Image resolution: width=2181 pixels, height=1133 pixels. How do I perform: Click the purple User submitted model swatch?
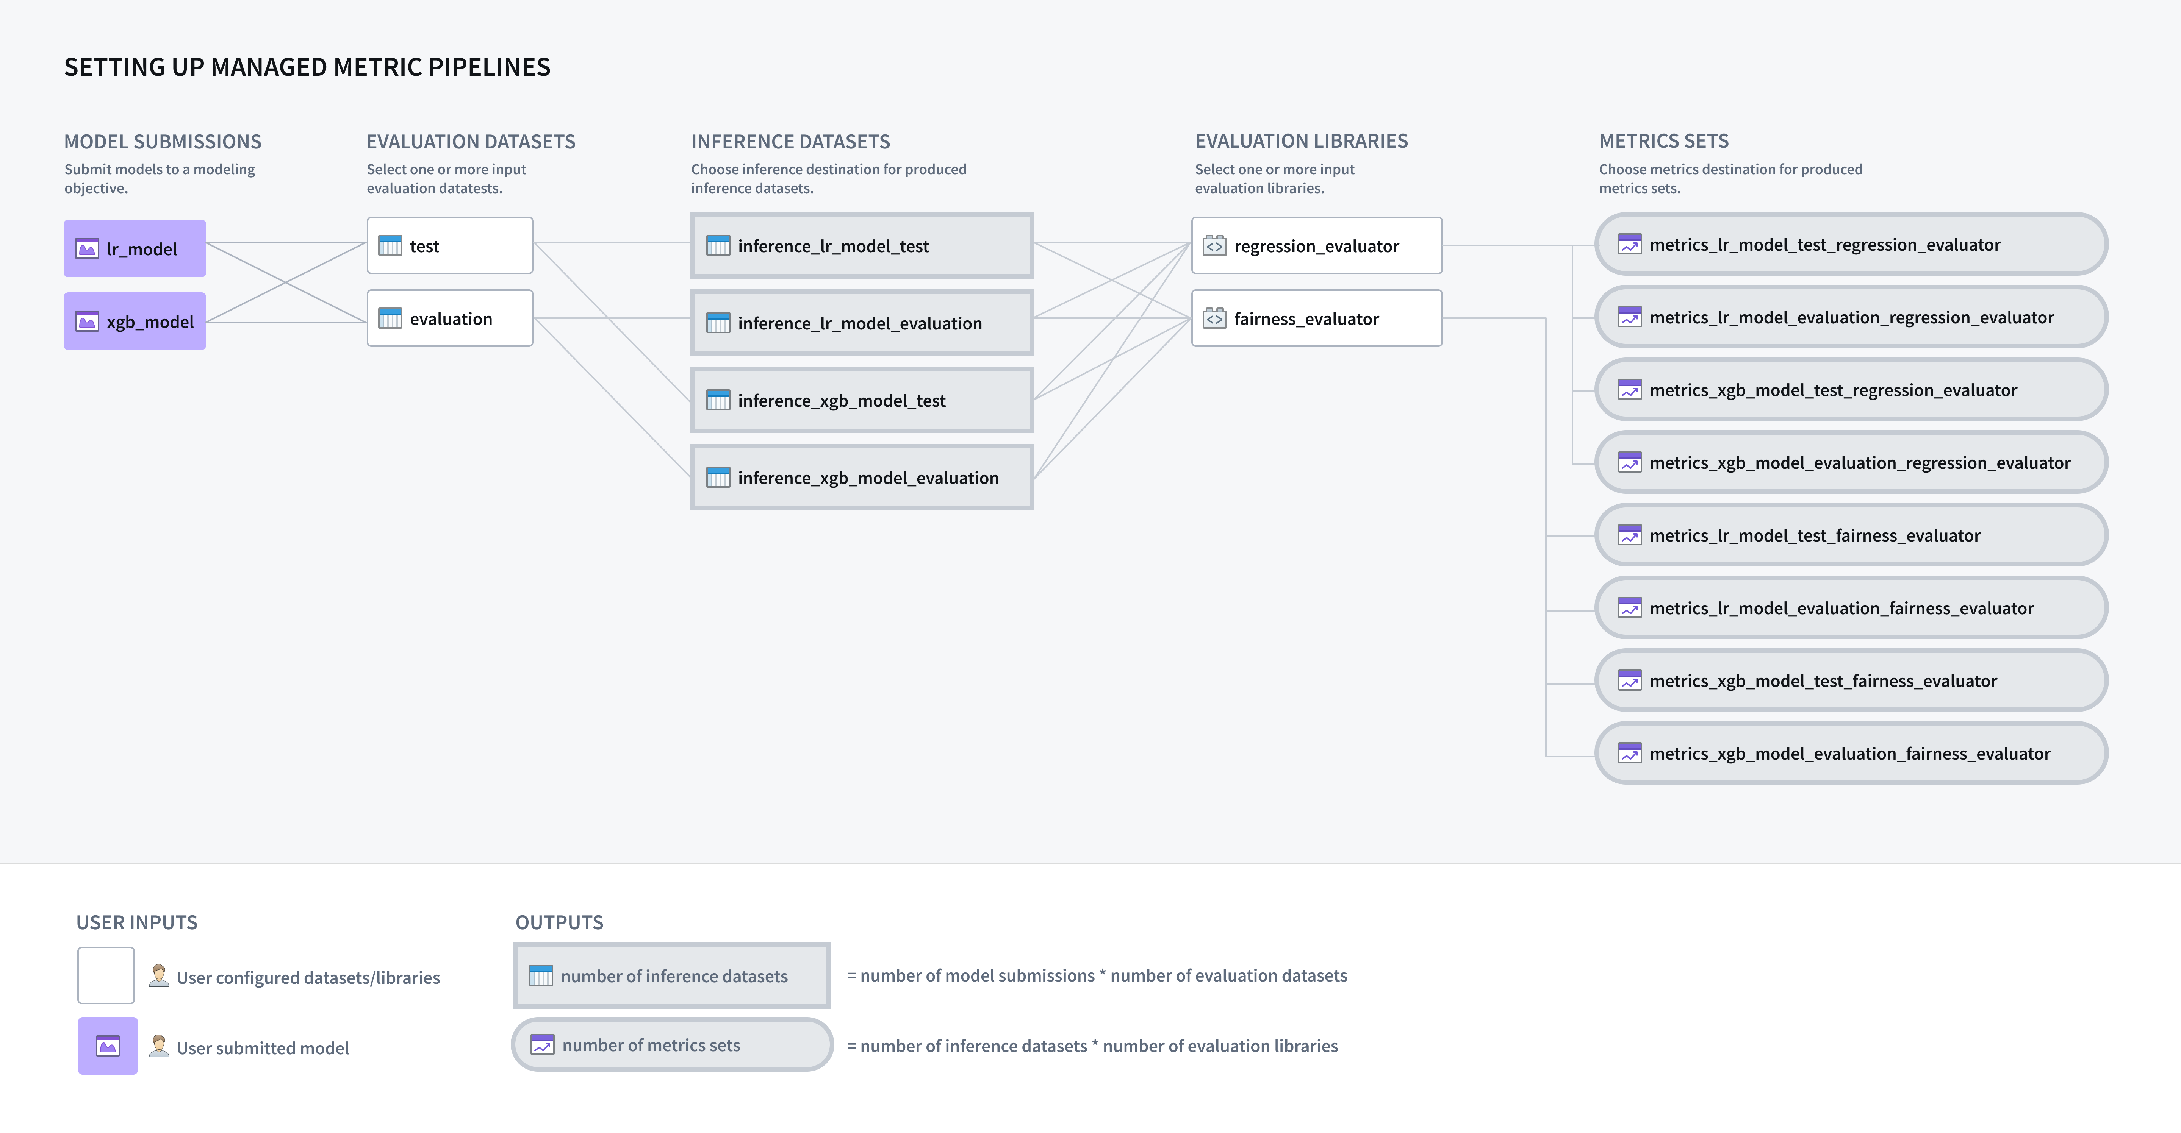tap(108, 1046)
